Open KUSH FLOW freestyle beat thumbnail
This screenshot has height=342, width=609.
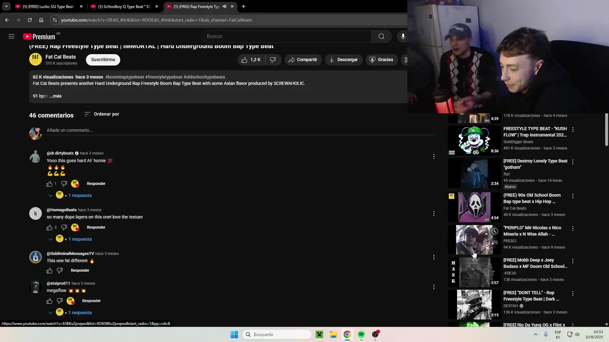pos(474,141)
